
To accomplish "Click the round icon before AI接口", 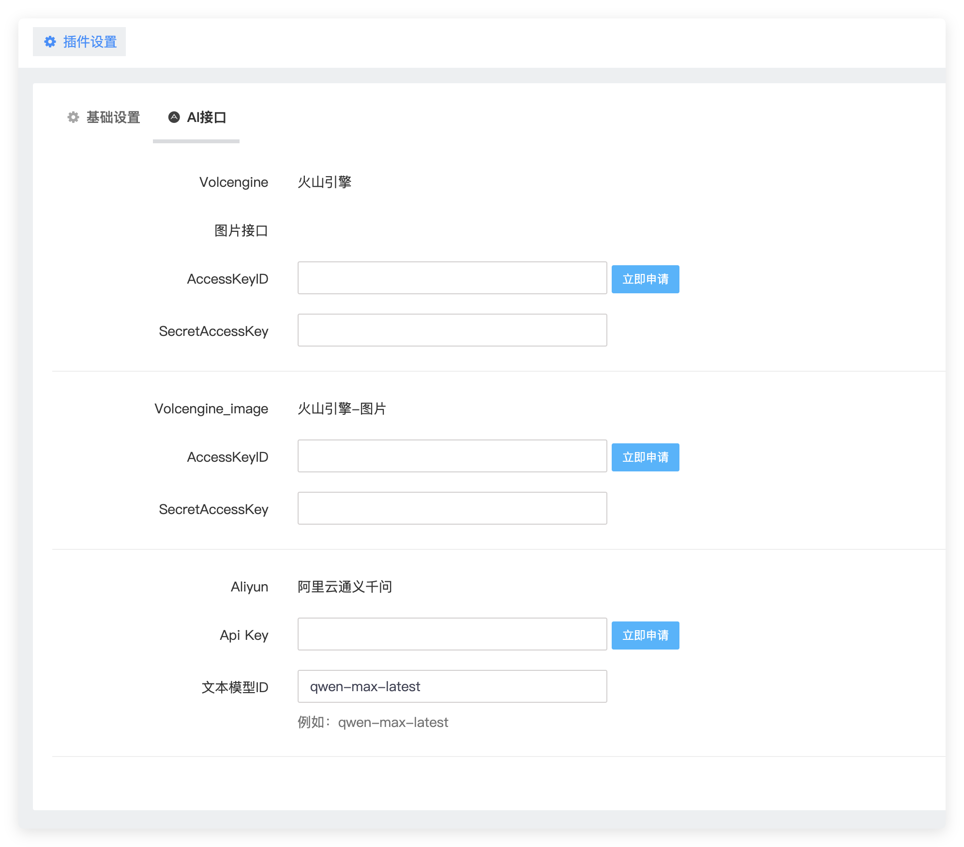I will [174, 117].
